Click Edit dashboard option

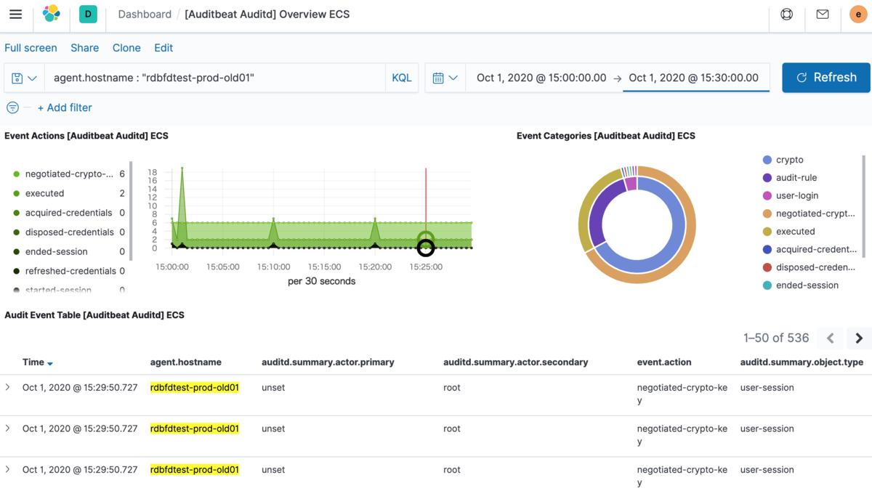pos(163,48)
